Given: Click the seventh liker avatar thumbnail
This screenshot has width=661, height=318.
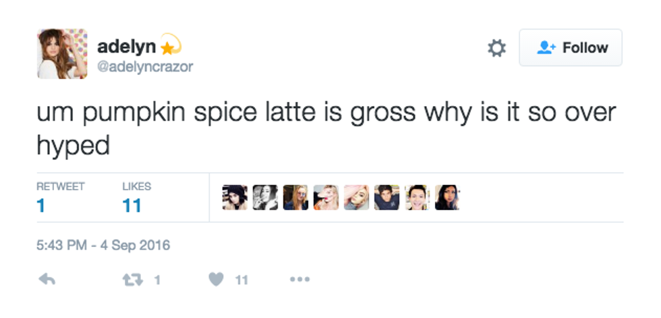Looking at the screenshot, I should [x=417, y=197].
